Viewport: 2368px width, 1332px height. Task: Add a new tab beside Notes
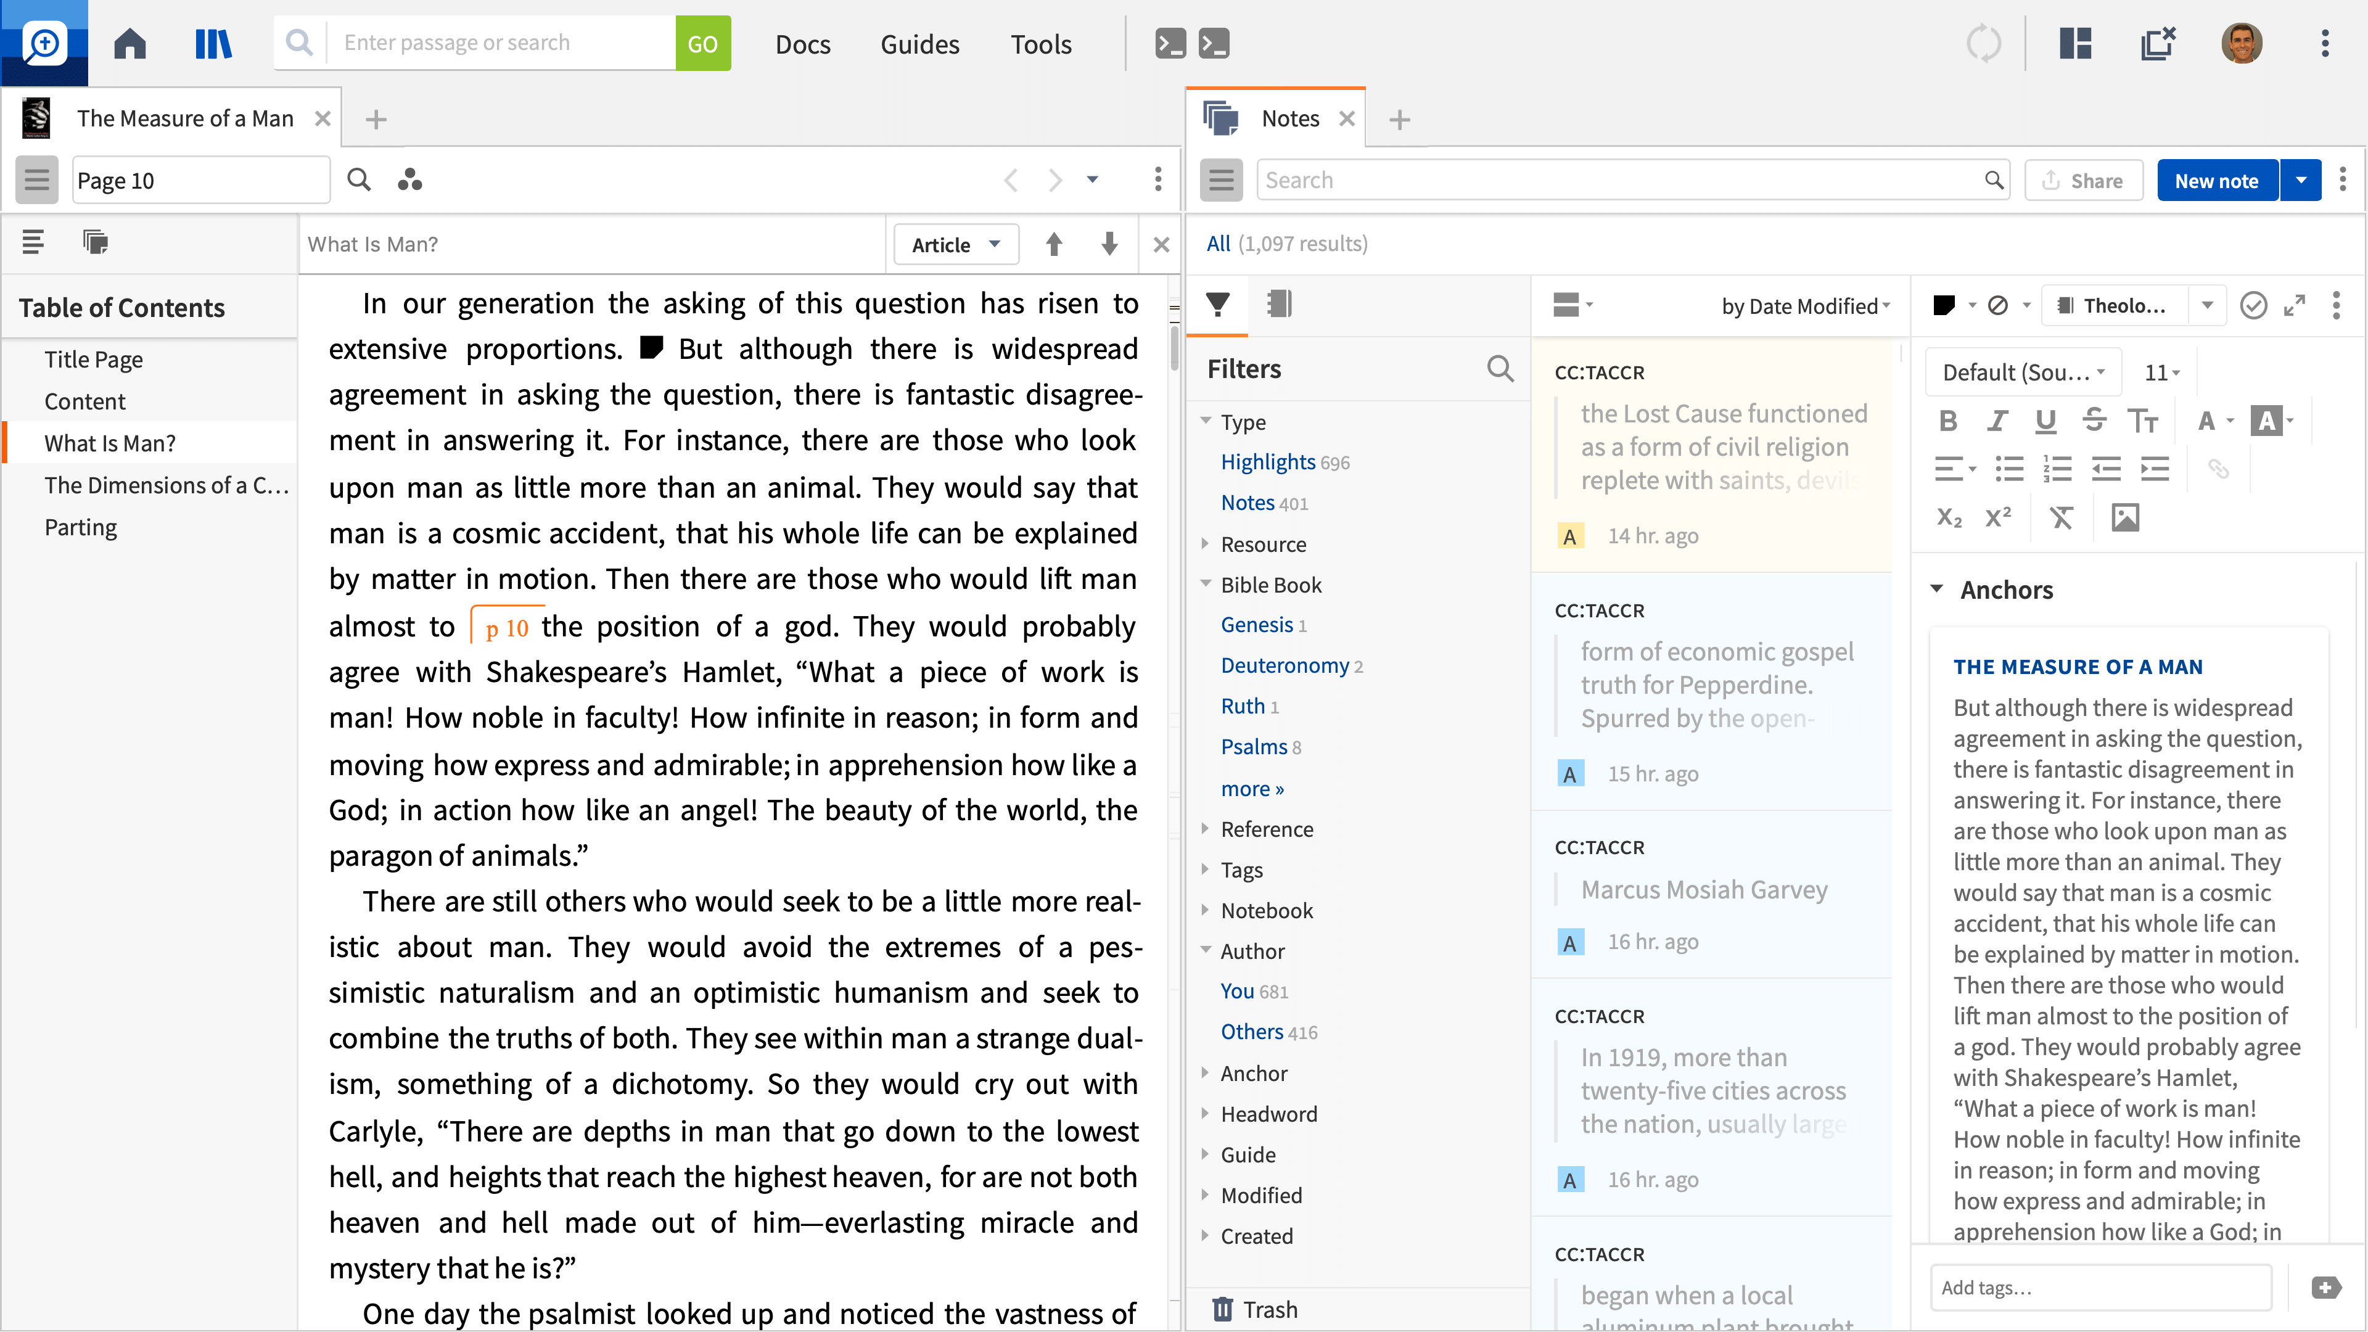pyautogui.click(x=1399, y=120)
